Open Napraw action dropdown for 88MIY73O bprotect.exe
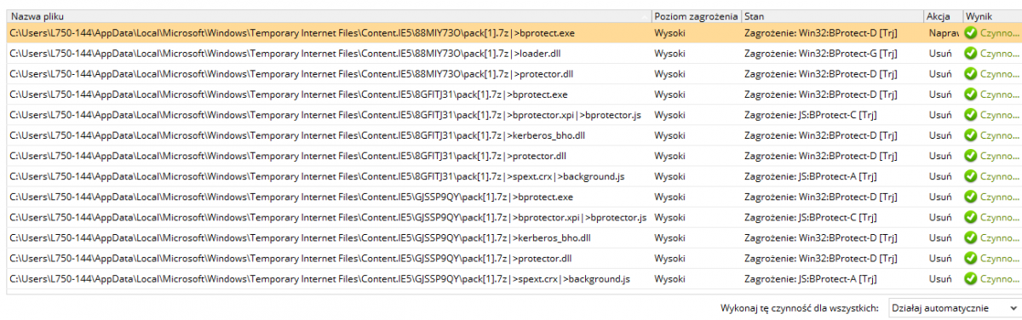The width and height of the screenshot is (1022, 320). [943, 32]
